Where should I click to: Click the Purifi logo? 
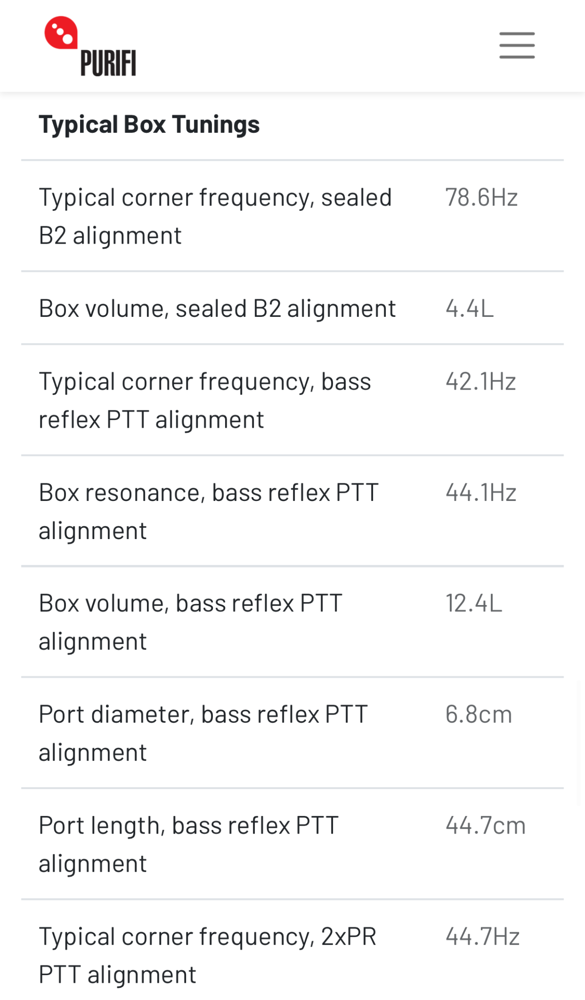(x=90, y=46)
